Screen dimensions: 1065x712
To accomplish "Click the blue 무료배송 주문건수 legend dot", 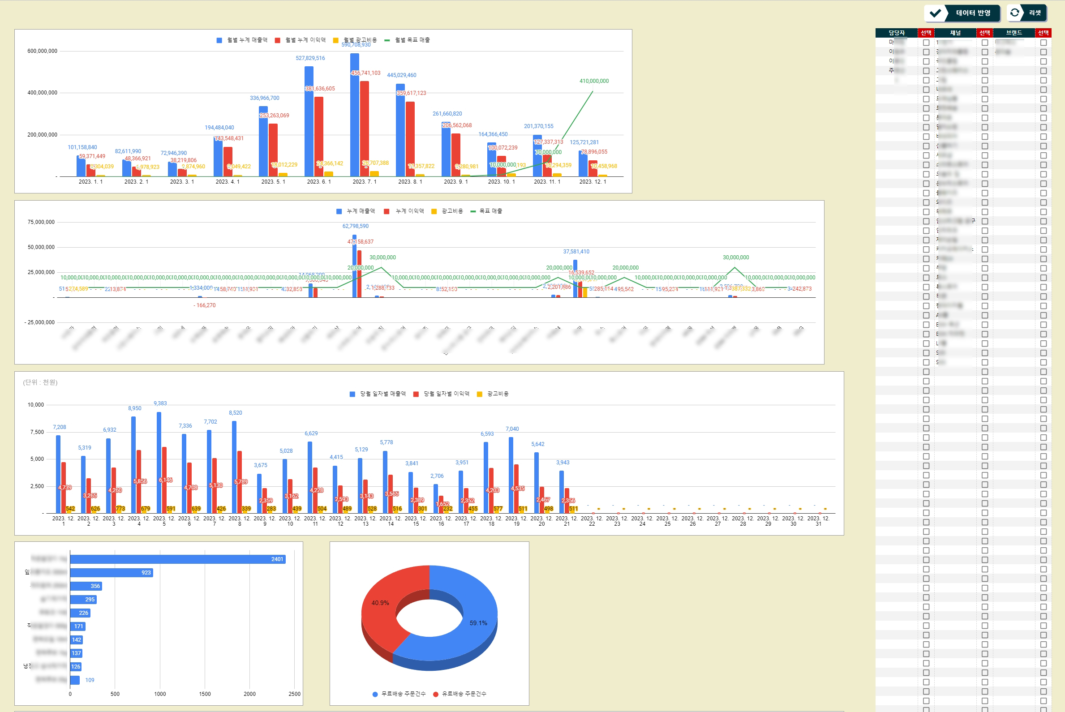I will pos(375,694).
